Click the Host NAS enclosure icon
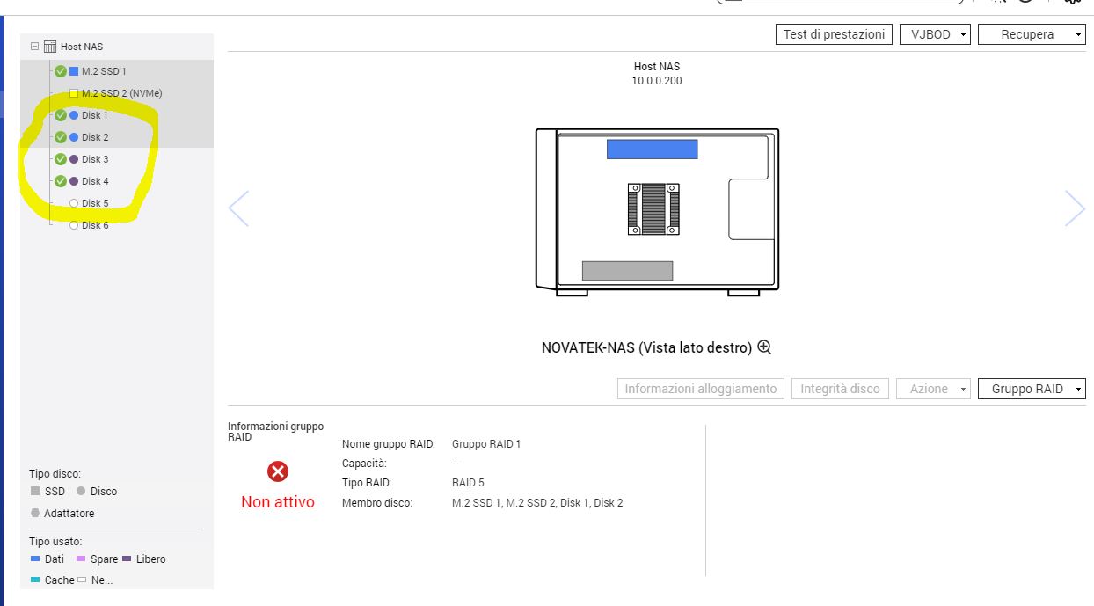 point(50,47)
